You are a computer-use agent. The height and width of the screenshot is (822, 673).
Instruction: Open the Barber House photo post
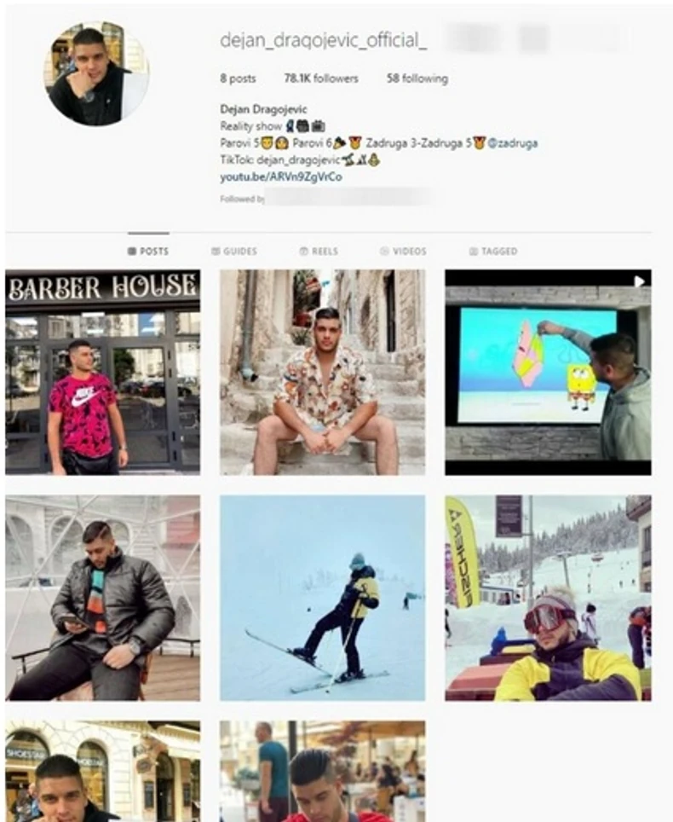pyautogui.click(x=102, y=373)
